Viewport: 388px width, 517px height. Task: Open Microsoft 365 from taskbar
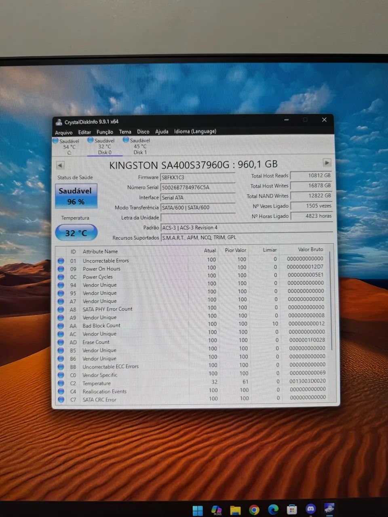[217, 510]
